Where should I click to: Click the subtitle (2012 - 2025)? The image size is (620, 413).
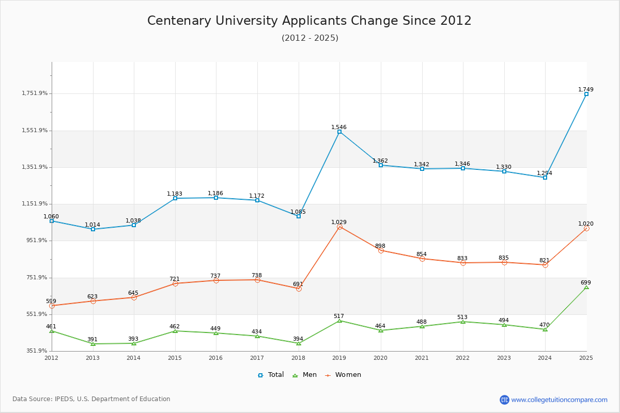click(x=310, y=38)
